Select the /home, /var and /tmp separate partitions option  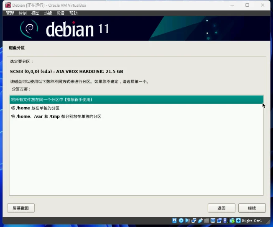(x=136, y=116)
